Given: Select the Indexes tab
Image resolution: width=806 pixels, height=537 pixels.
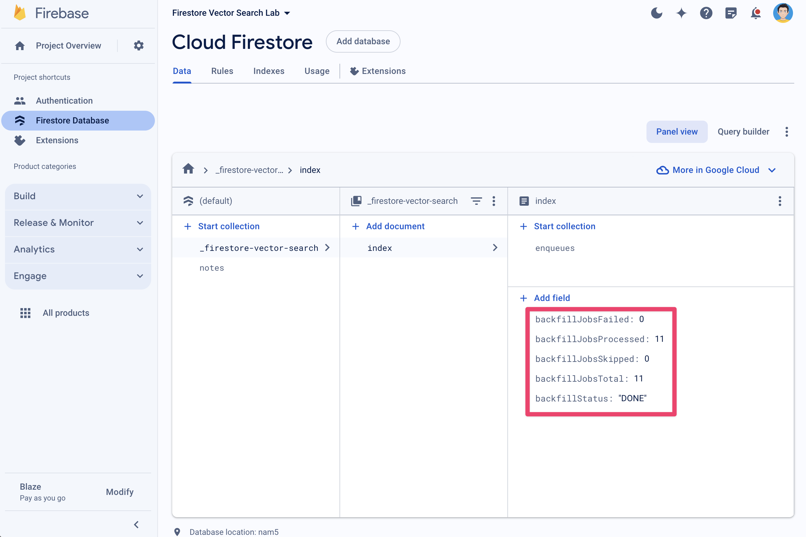Looking at the screenshot, I should (269, 71).
